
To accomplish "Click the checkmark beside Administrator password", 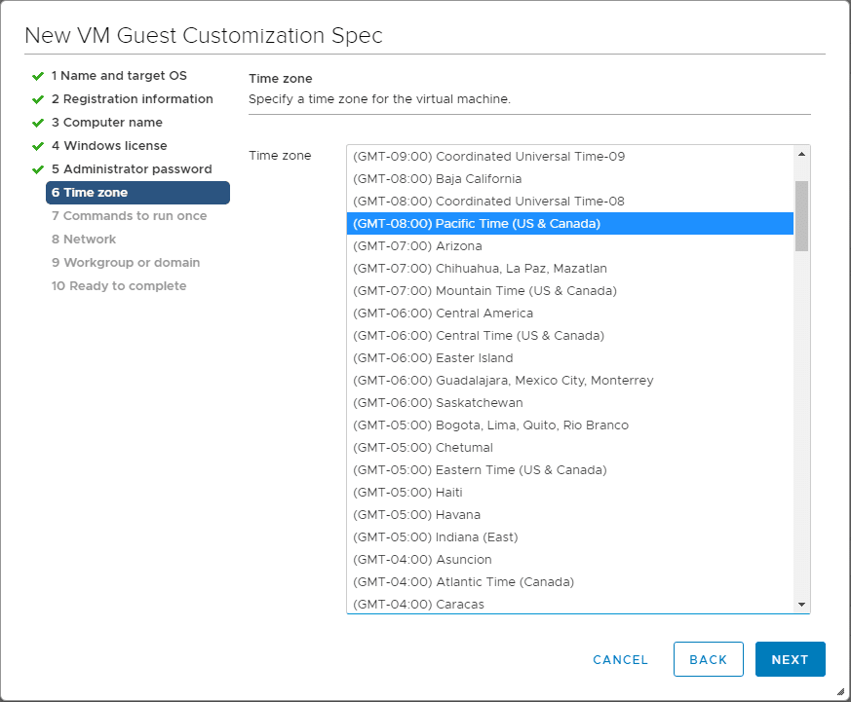I will [38, 169].
